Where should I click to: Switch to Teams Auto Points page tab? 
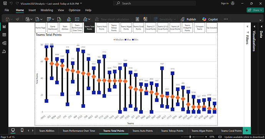click(x=142, y=131)
